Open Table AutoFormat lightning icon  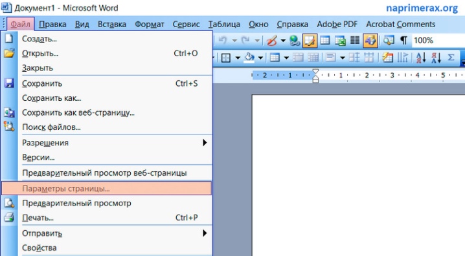387,58
